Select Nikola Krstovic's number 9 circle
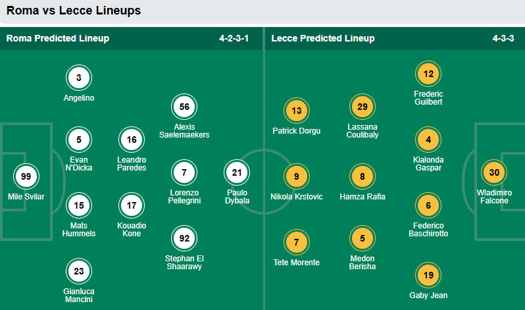Screen dimensions: 525x310 [296, 176]
